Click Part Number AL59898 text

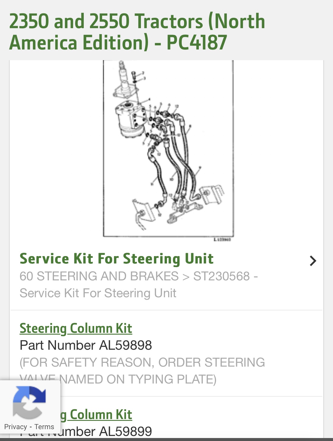pos(86,345)
